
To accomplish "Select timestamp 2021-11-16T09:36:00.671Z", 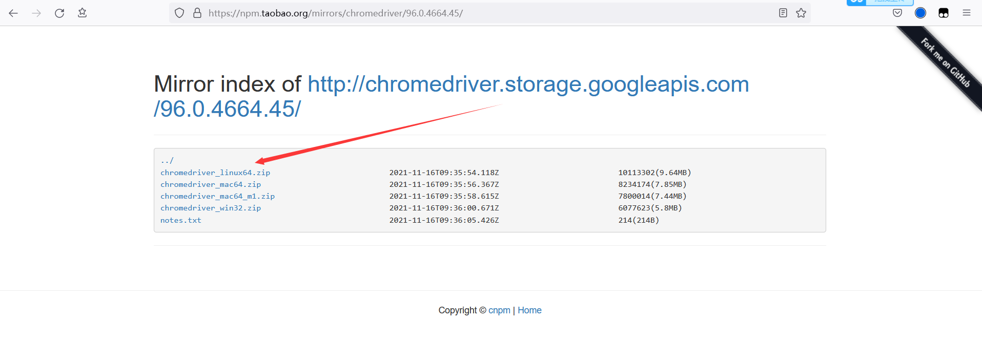I will [x=444, y=208].
